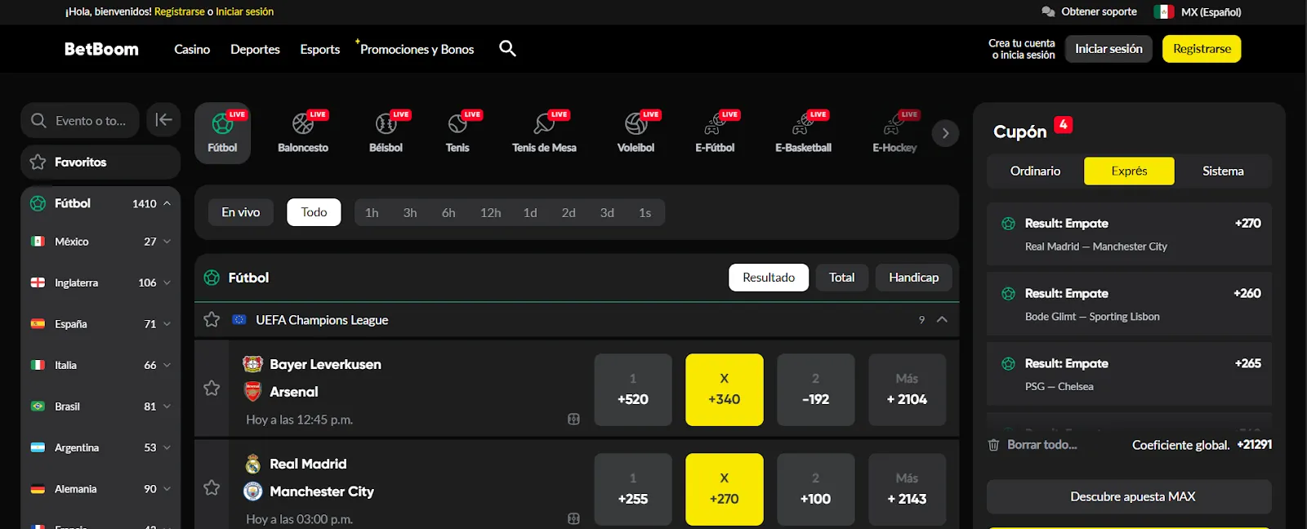Image resolution: width=1307 pixels, height=529 pixels.
Task: Click trash icon to clear coupon
Action: (x=993, y=445)
